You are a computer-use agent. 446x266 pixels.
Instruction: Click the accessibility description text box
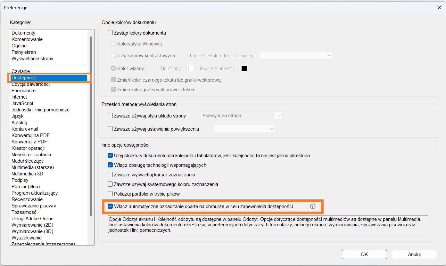268,226
